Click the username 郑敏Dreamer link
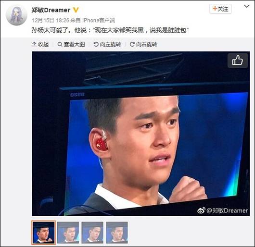Screen dimensions: 255x247 (51, 10)
